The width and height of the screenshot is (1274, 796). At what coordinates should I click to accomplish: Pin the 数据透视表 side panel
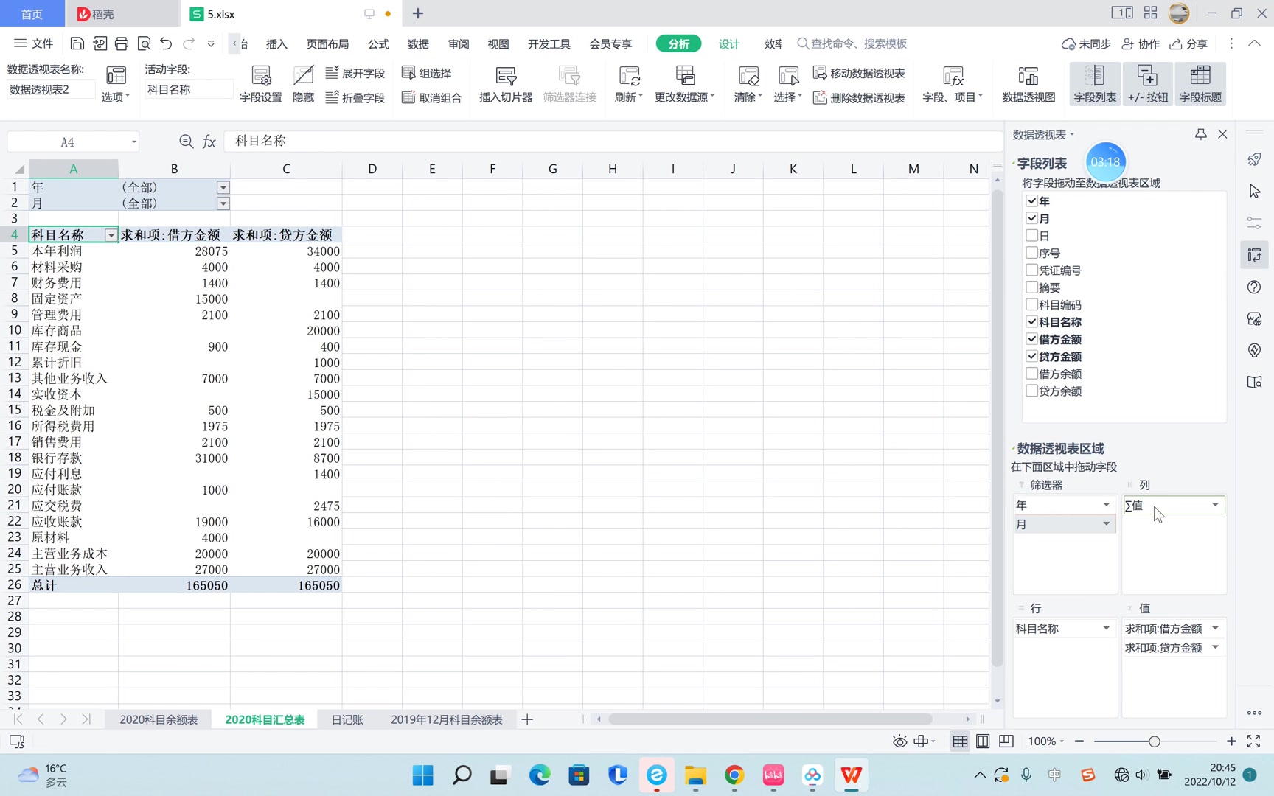click(1201, 133)
